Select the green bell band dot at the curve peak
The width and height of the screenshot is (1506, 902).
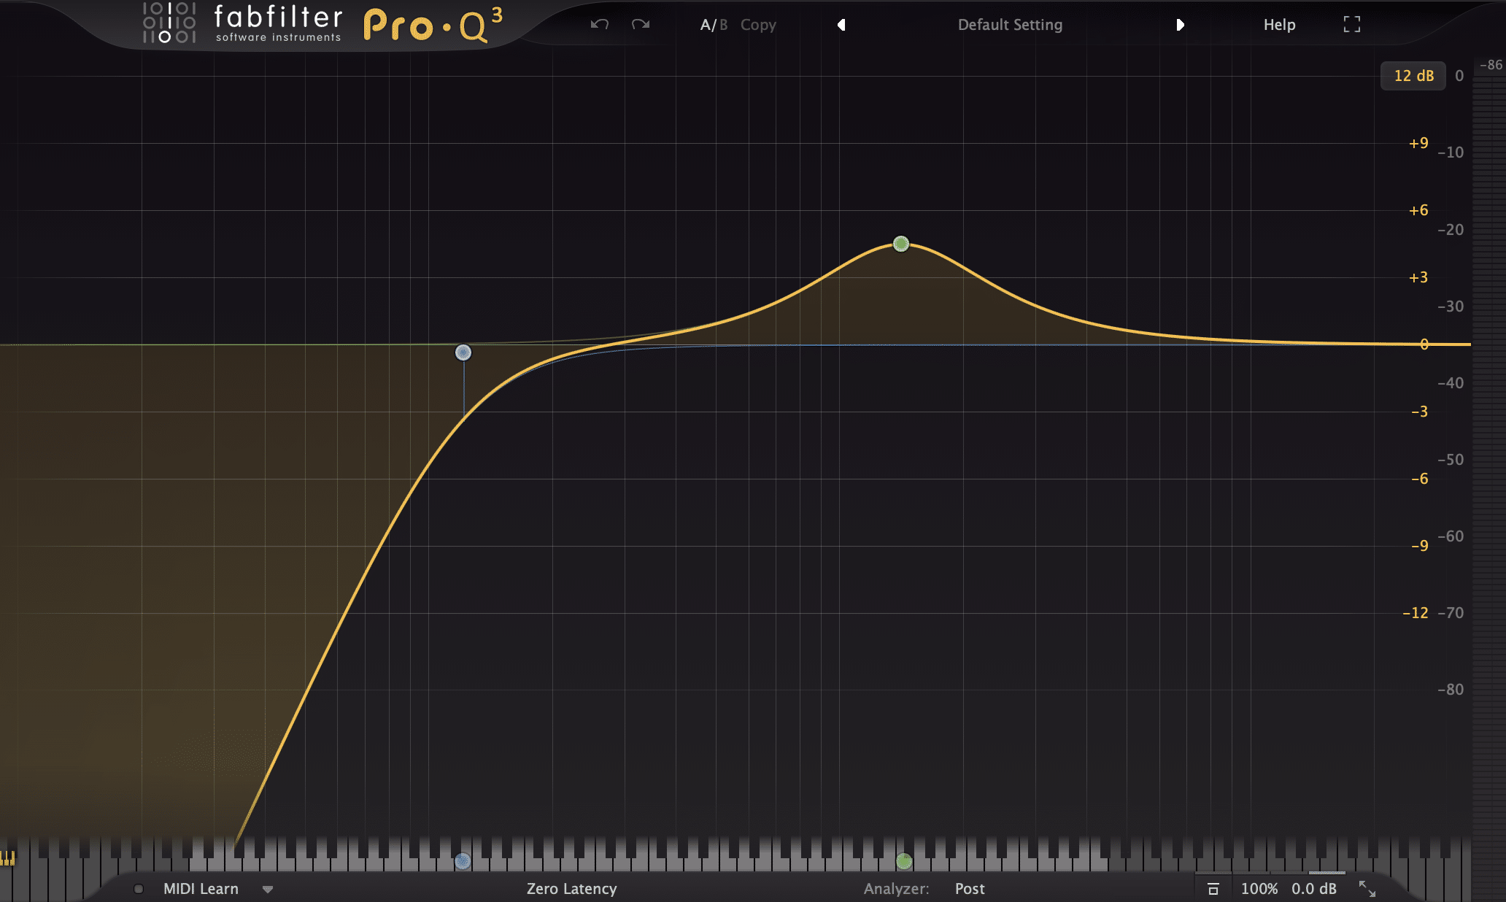(901, 244)
